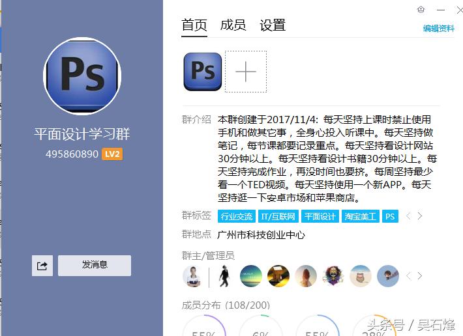Click the 群介绍 description paragraph

[x=327, y=159]
